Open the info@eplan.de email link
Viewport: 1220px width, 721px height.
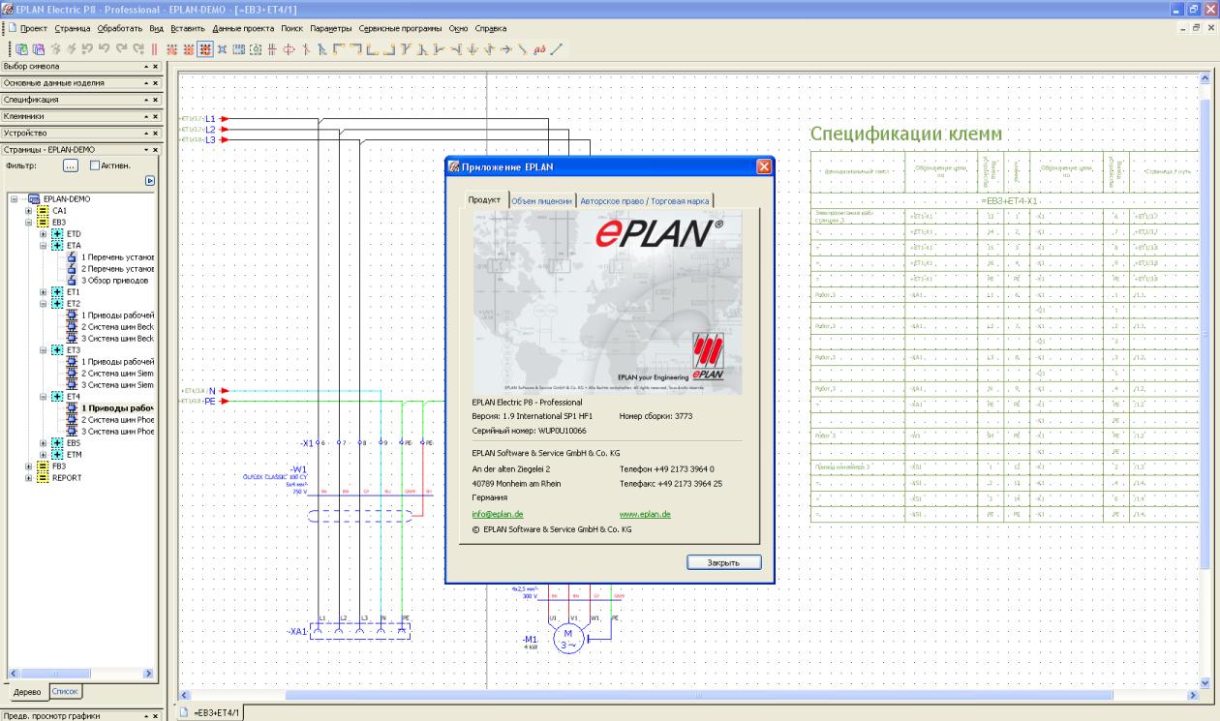pyautogui.click(x=497, y=514)
